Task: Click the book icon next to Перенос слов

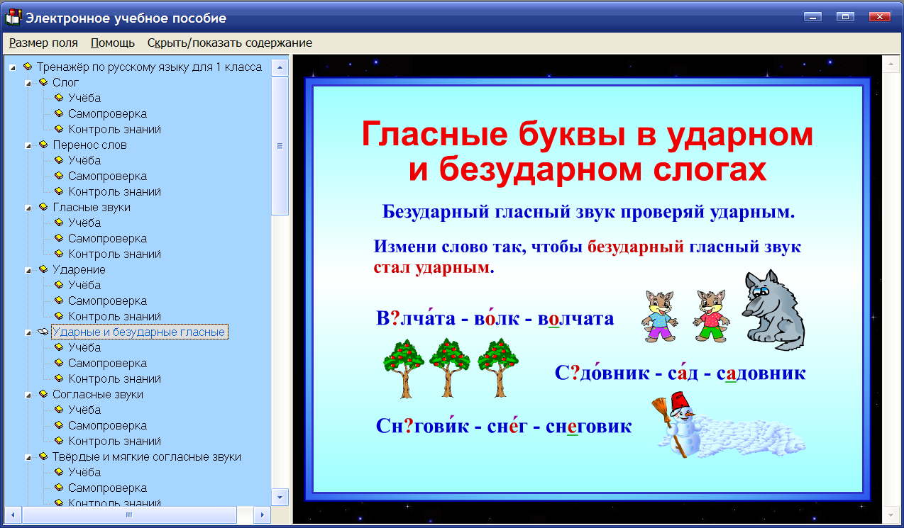Action: coord(44,145)
